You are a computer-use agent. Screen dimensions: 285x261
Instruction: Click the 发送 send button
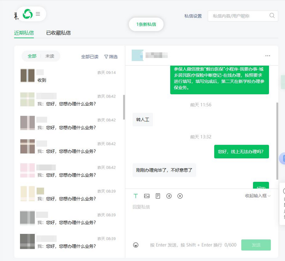point(256,245)
